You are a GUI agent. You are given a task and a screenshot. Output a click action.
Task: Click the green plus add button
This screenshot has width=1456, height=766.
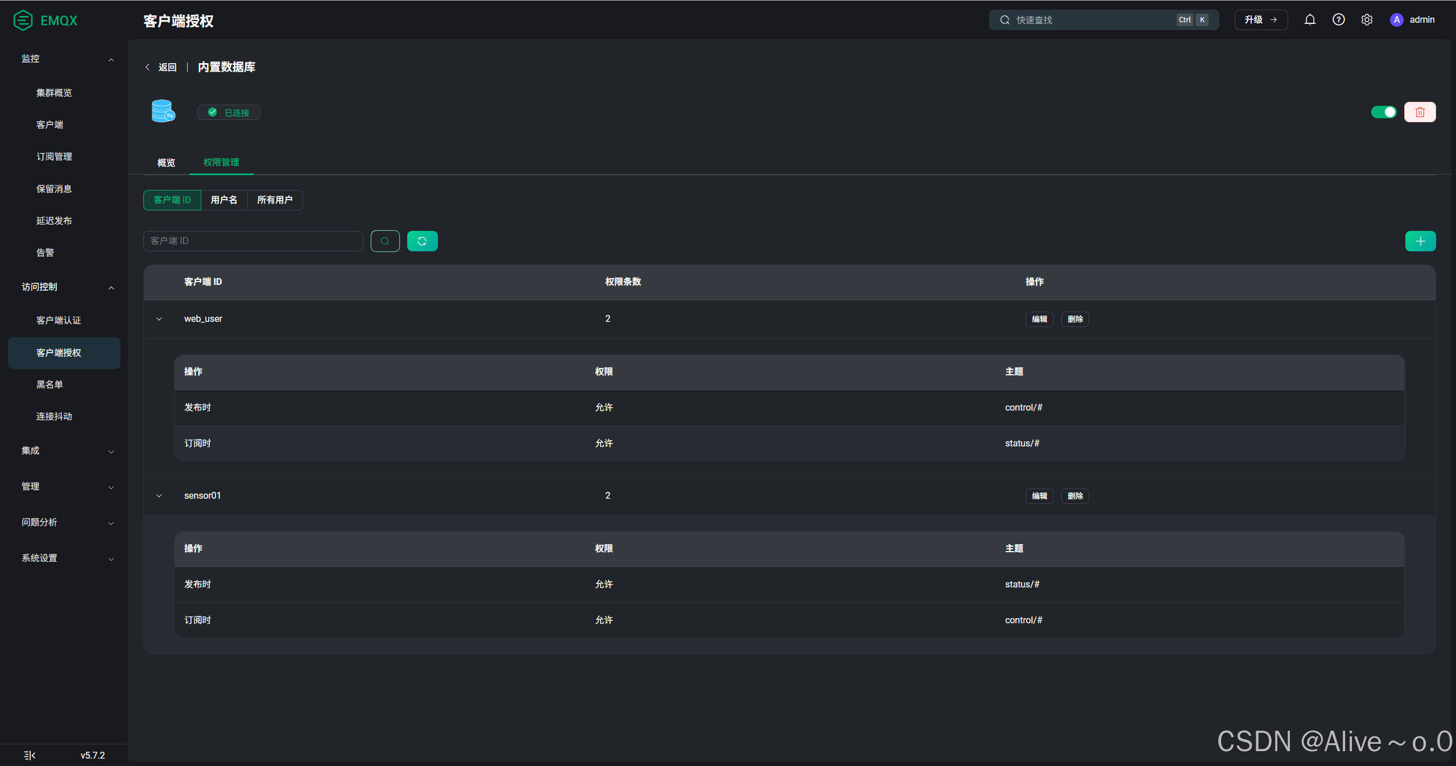coord(1420,241)
